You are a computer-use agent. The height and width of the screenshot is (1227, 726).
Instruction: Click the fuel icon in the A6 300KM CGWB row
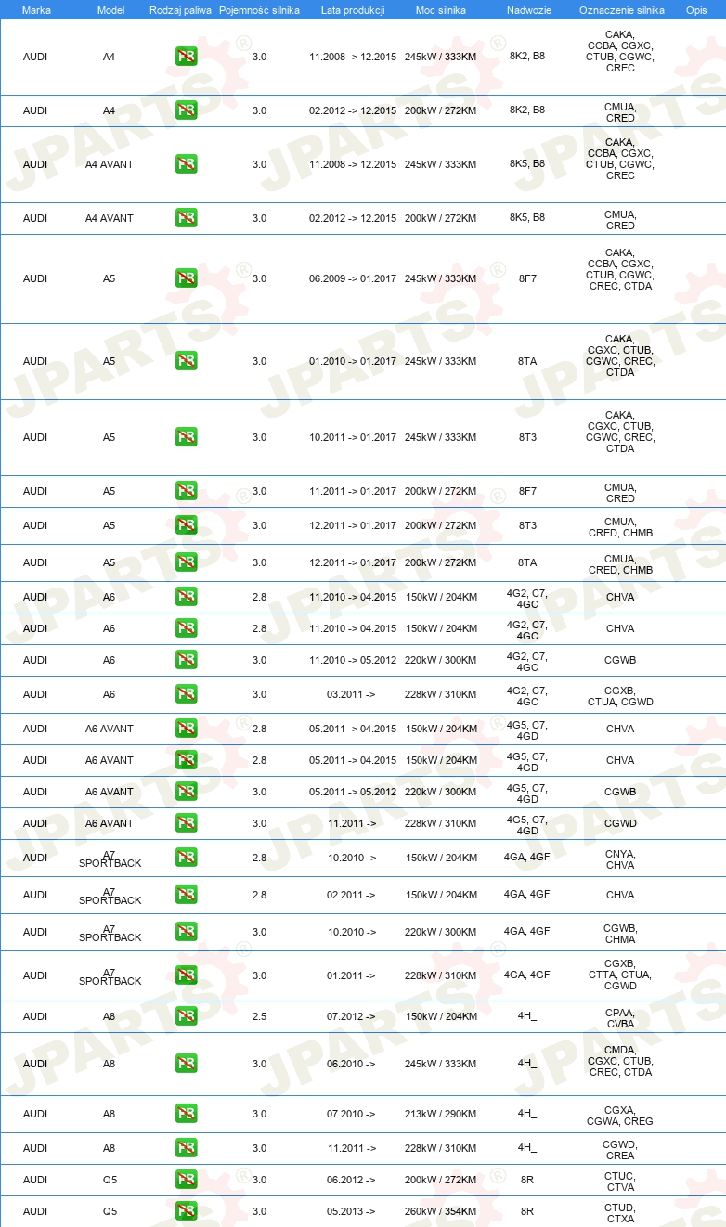point(187,660)
